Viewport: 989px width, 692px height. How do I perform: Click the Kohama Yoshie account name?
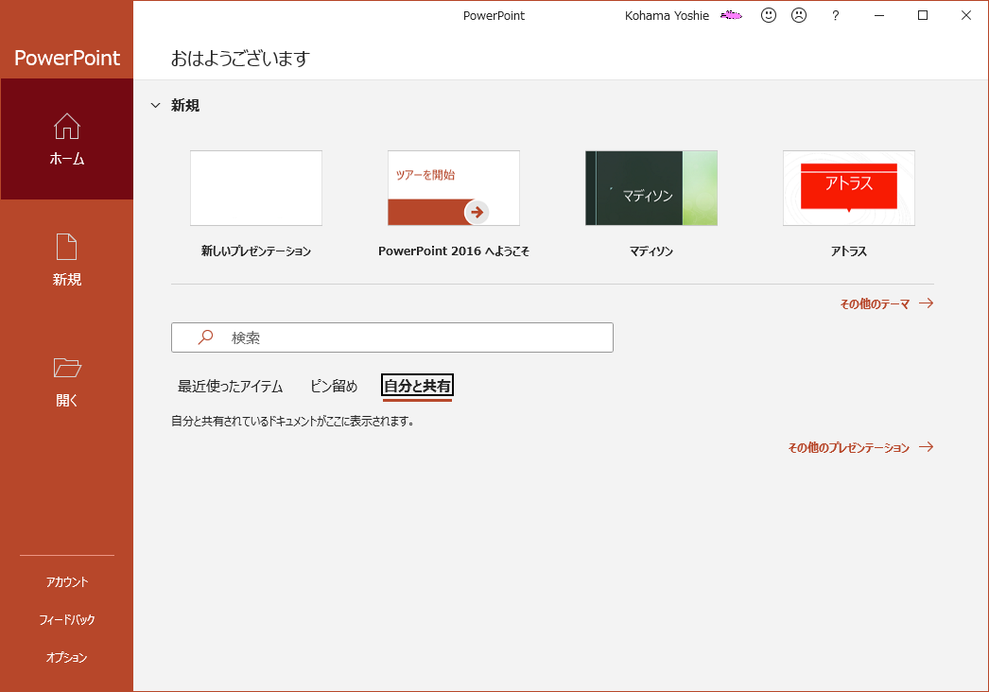pos(667,16)
